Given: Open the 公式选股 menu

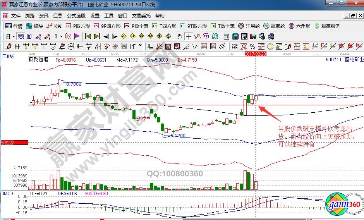Looking at the screenshot, I should (76, 16).
